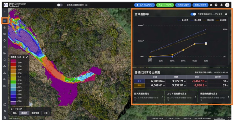Open the モバイルアプリ button
Screen dimensions: 234x121
coord(145,5)
